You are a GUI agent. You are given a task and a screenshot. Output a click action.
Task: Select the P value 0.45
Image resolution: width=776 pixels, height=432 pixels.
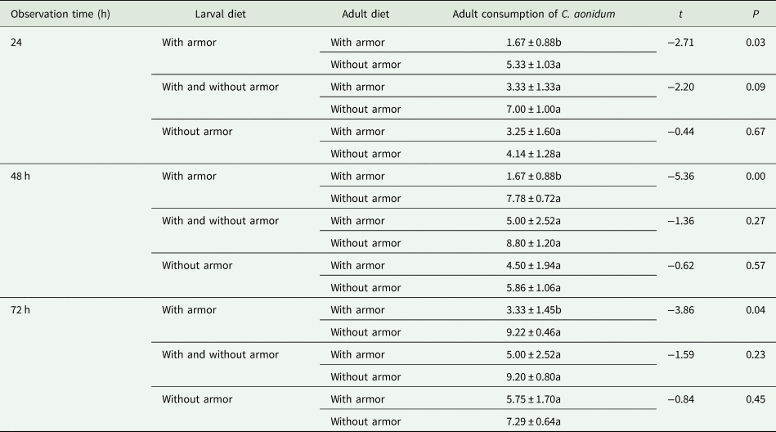click(x=756, y=398)
